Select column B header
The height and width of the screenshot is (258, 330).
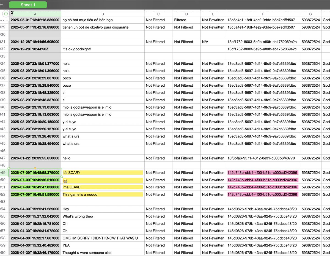(x=103, y=14)
